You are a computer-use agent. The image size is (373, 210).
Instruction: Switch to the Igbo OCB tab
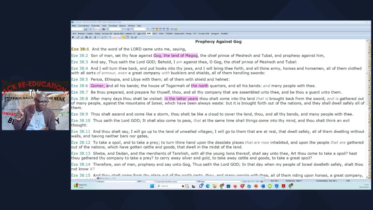141,34
